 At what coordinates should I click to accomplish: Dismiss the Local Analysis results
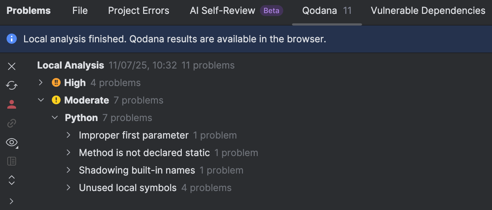tap(11, 66)
